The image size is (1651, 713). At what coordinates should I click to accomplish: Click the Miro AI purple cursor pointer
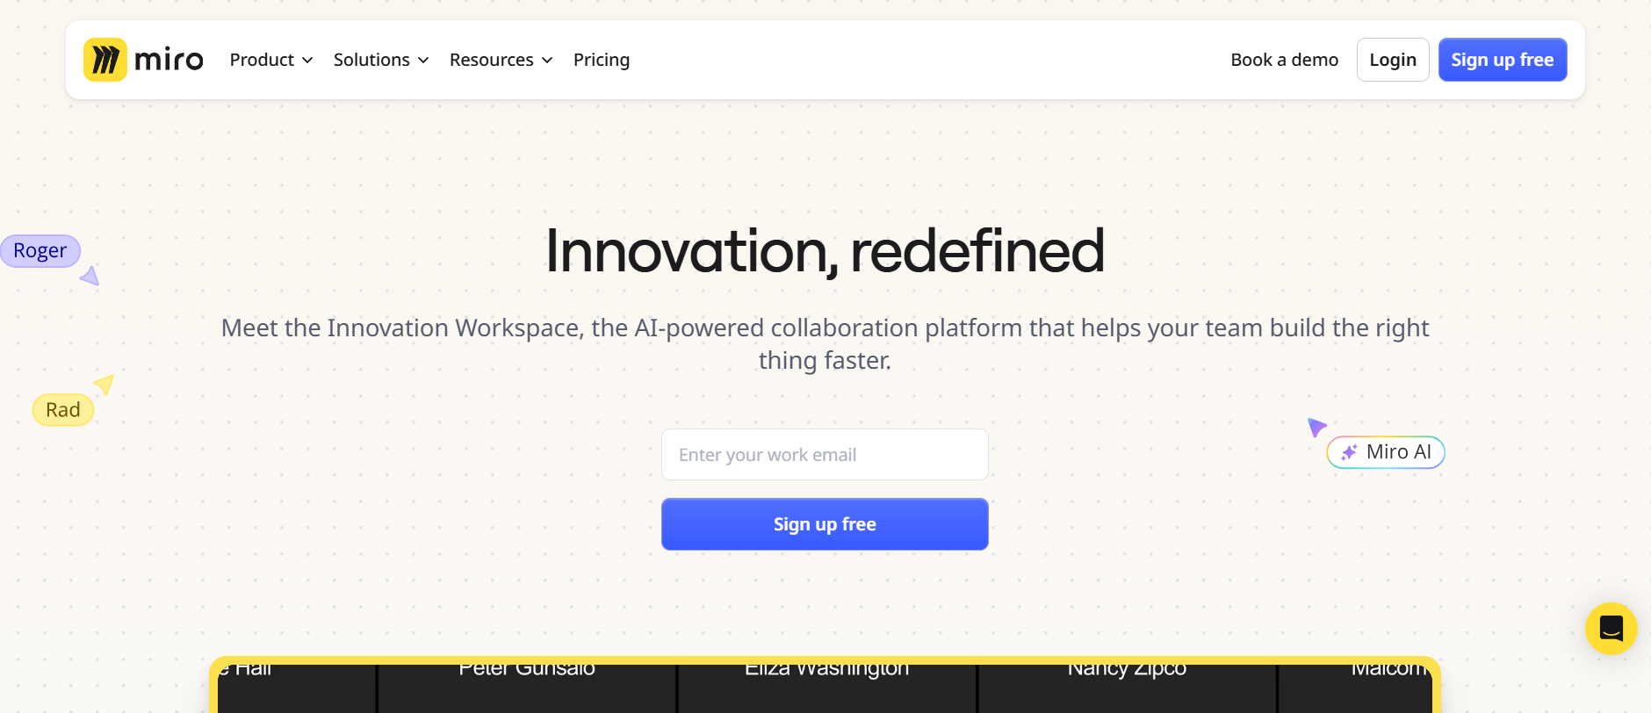coord(1316,427)
